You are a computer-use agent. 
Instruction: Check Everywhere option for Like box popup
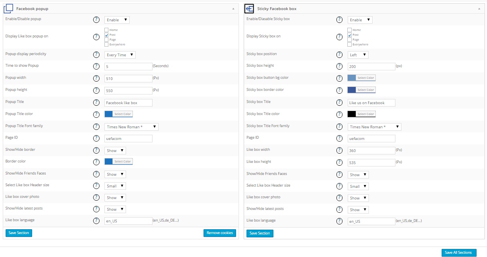(106, 45)
